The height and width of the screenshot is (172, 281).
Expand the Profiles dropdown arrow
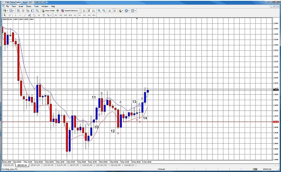(13, 11)
